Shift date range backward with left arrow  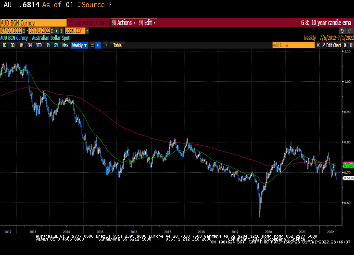(57, 31)
